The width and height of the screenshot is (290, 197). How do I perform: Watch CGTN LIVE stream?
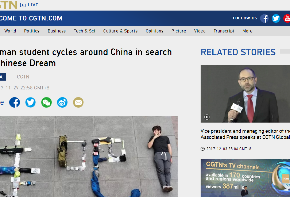(x=29, y=5)
